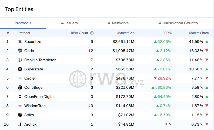This screenshot has height=130, width=214.
Task: Switch to the Issuers tab
Action: [x=69, y=23]
